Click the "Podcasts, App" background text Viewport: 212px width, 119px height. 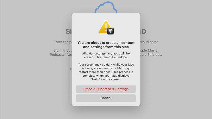[x=61, y=55]
